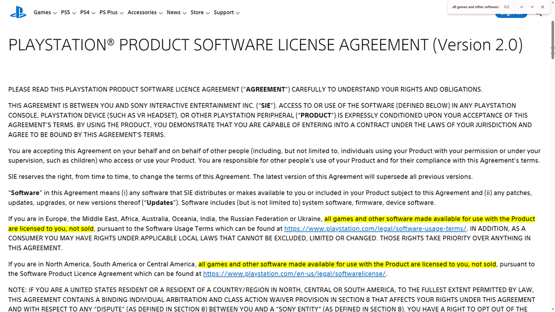
Task: Click the 0/2 match counter
Action: 506,7
